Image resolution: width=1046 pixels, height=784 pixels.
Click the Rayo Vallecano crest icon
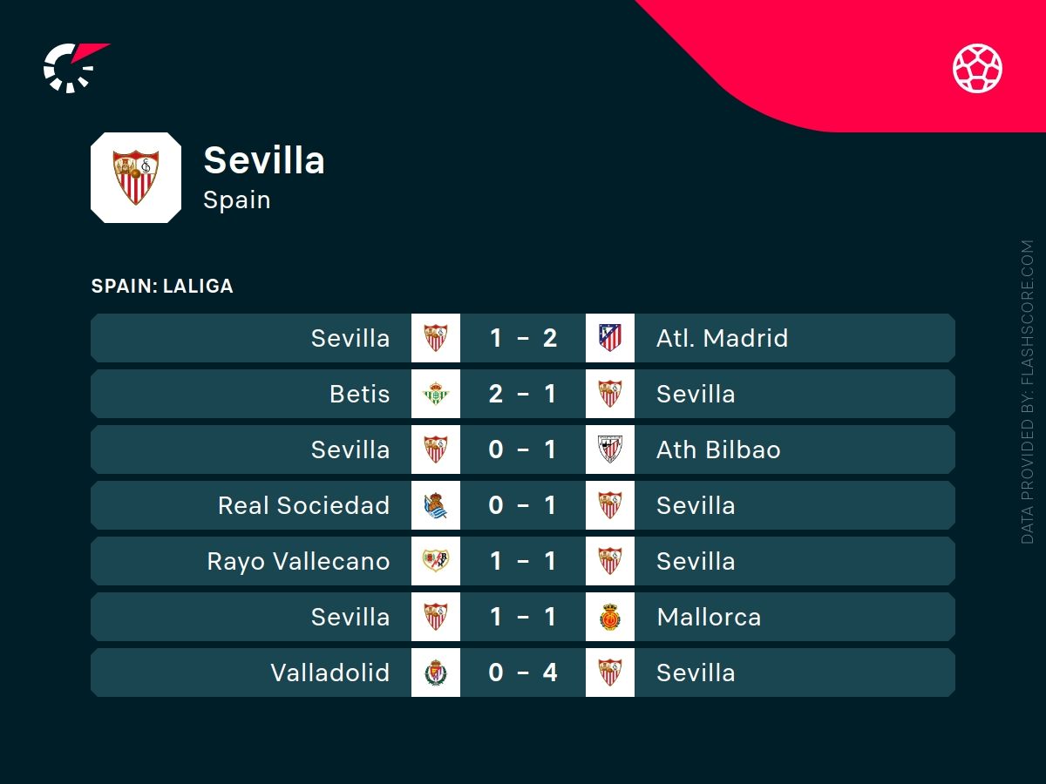(436, 561)
